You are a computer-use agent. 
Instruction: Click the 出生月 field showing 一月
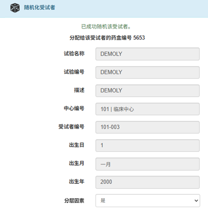pyautogui.click(x=147, y=164)
